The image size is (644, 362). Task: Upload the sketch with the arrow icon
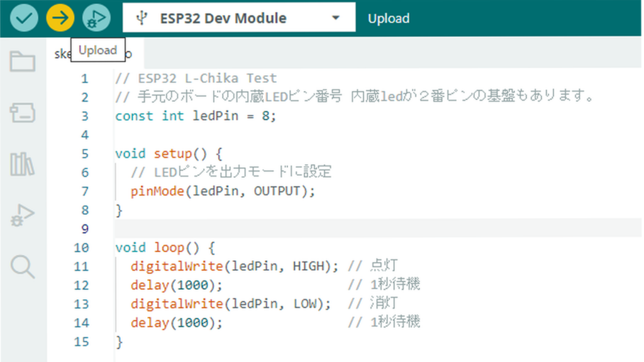tap(60, 17)
